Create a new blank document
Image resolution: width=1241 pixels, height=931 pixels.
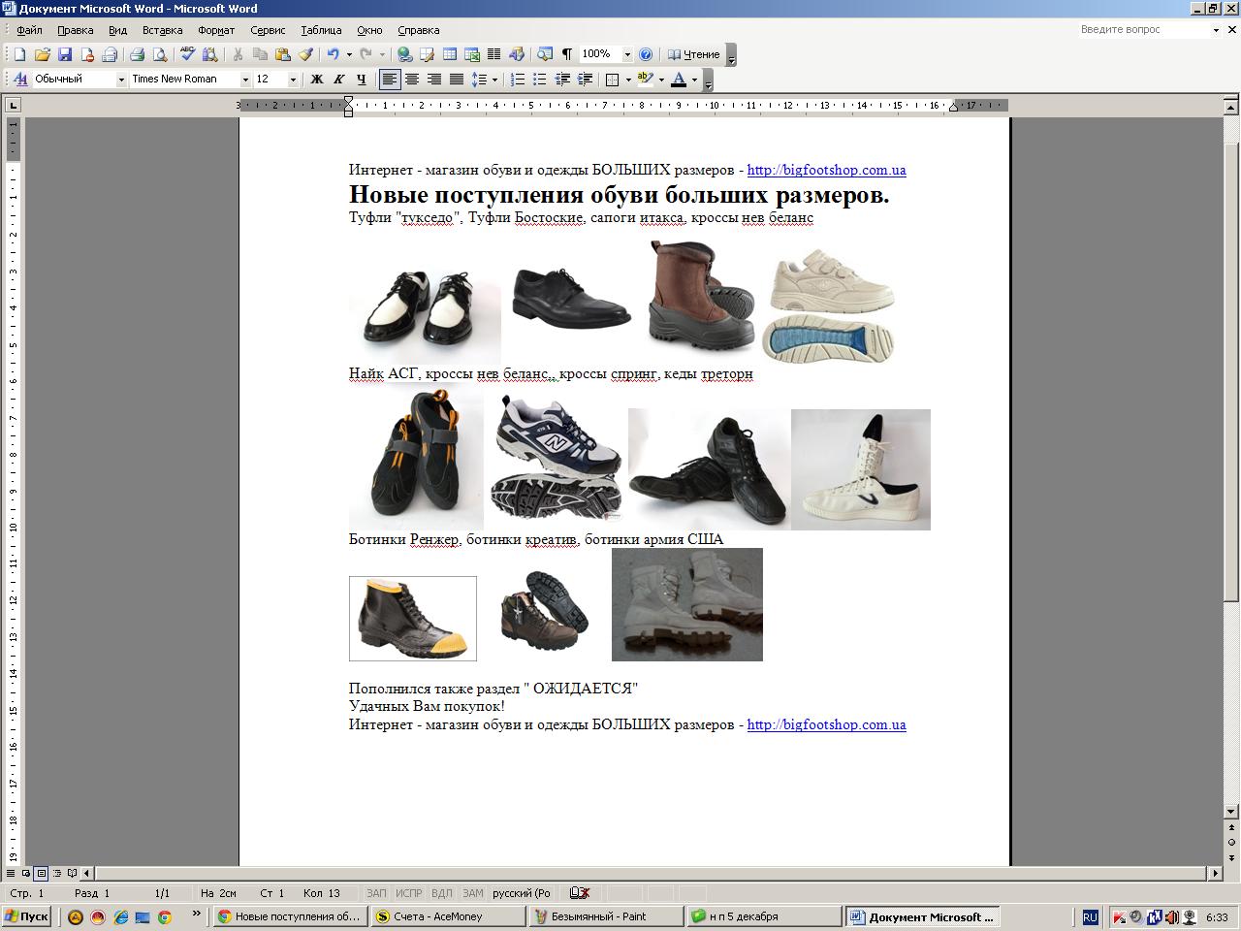tap(19, 55)
